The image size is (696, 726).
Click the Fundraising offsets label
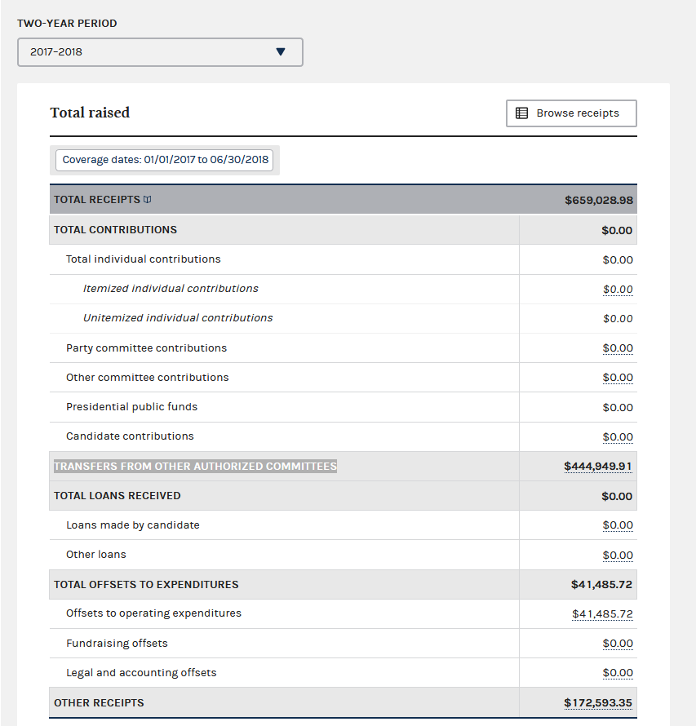tap(117, 644)
